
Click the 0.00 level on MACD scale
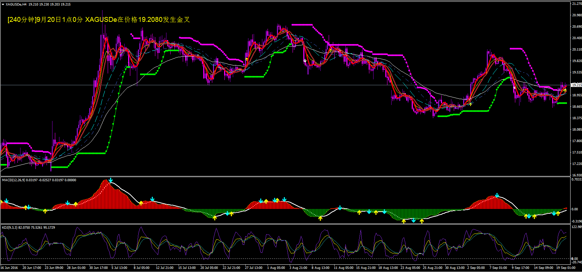pos(575,209)
